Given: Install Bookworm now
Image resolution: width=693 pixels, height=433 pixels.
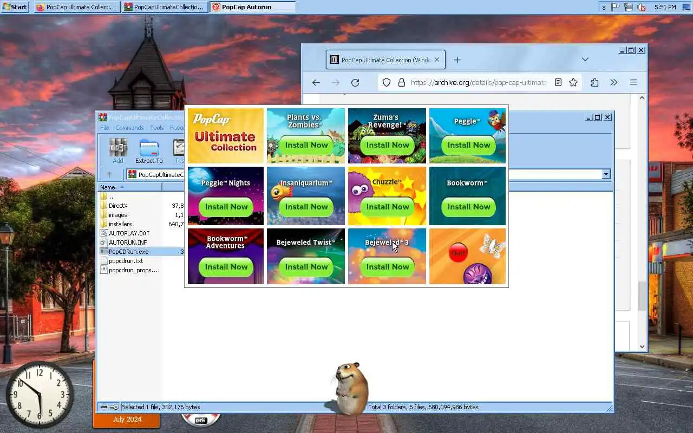Looking at the screenshot, I should [469, 207].
